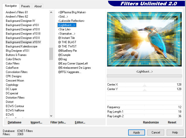Select @ THE BLAST filter

pos(67,42)
